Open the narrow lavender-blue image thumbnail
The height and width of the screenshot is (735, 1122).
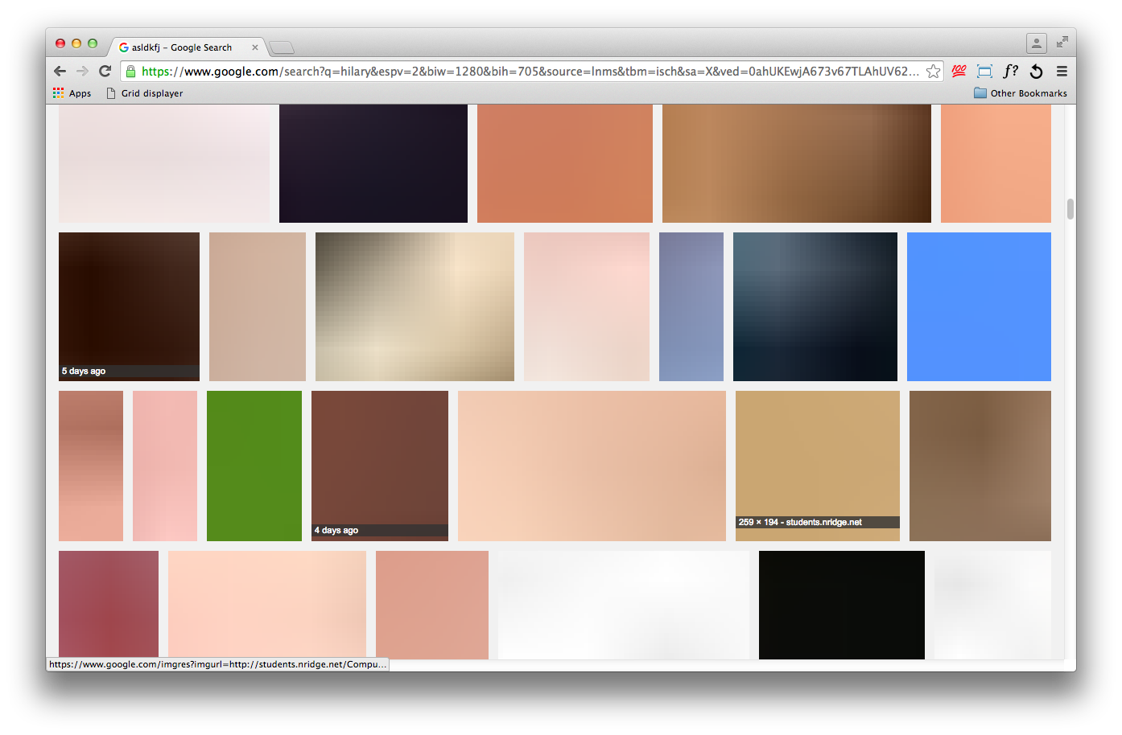pyautogui.click(x=691, y=306)
